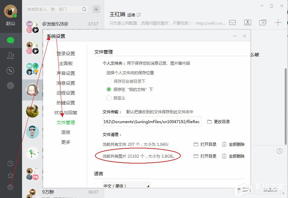Click the file transfer path input field
Viewport: 288px width, 198px height.
click(152, 121)
